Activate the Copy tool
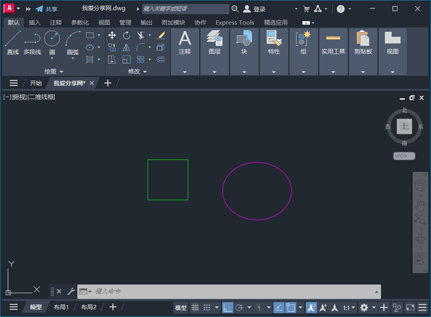431x317 pixels. tap(112, 47)
